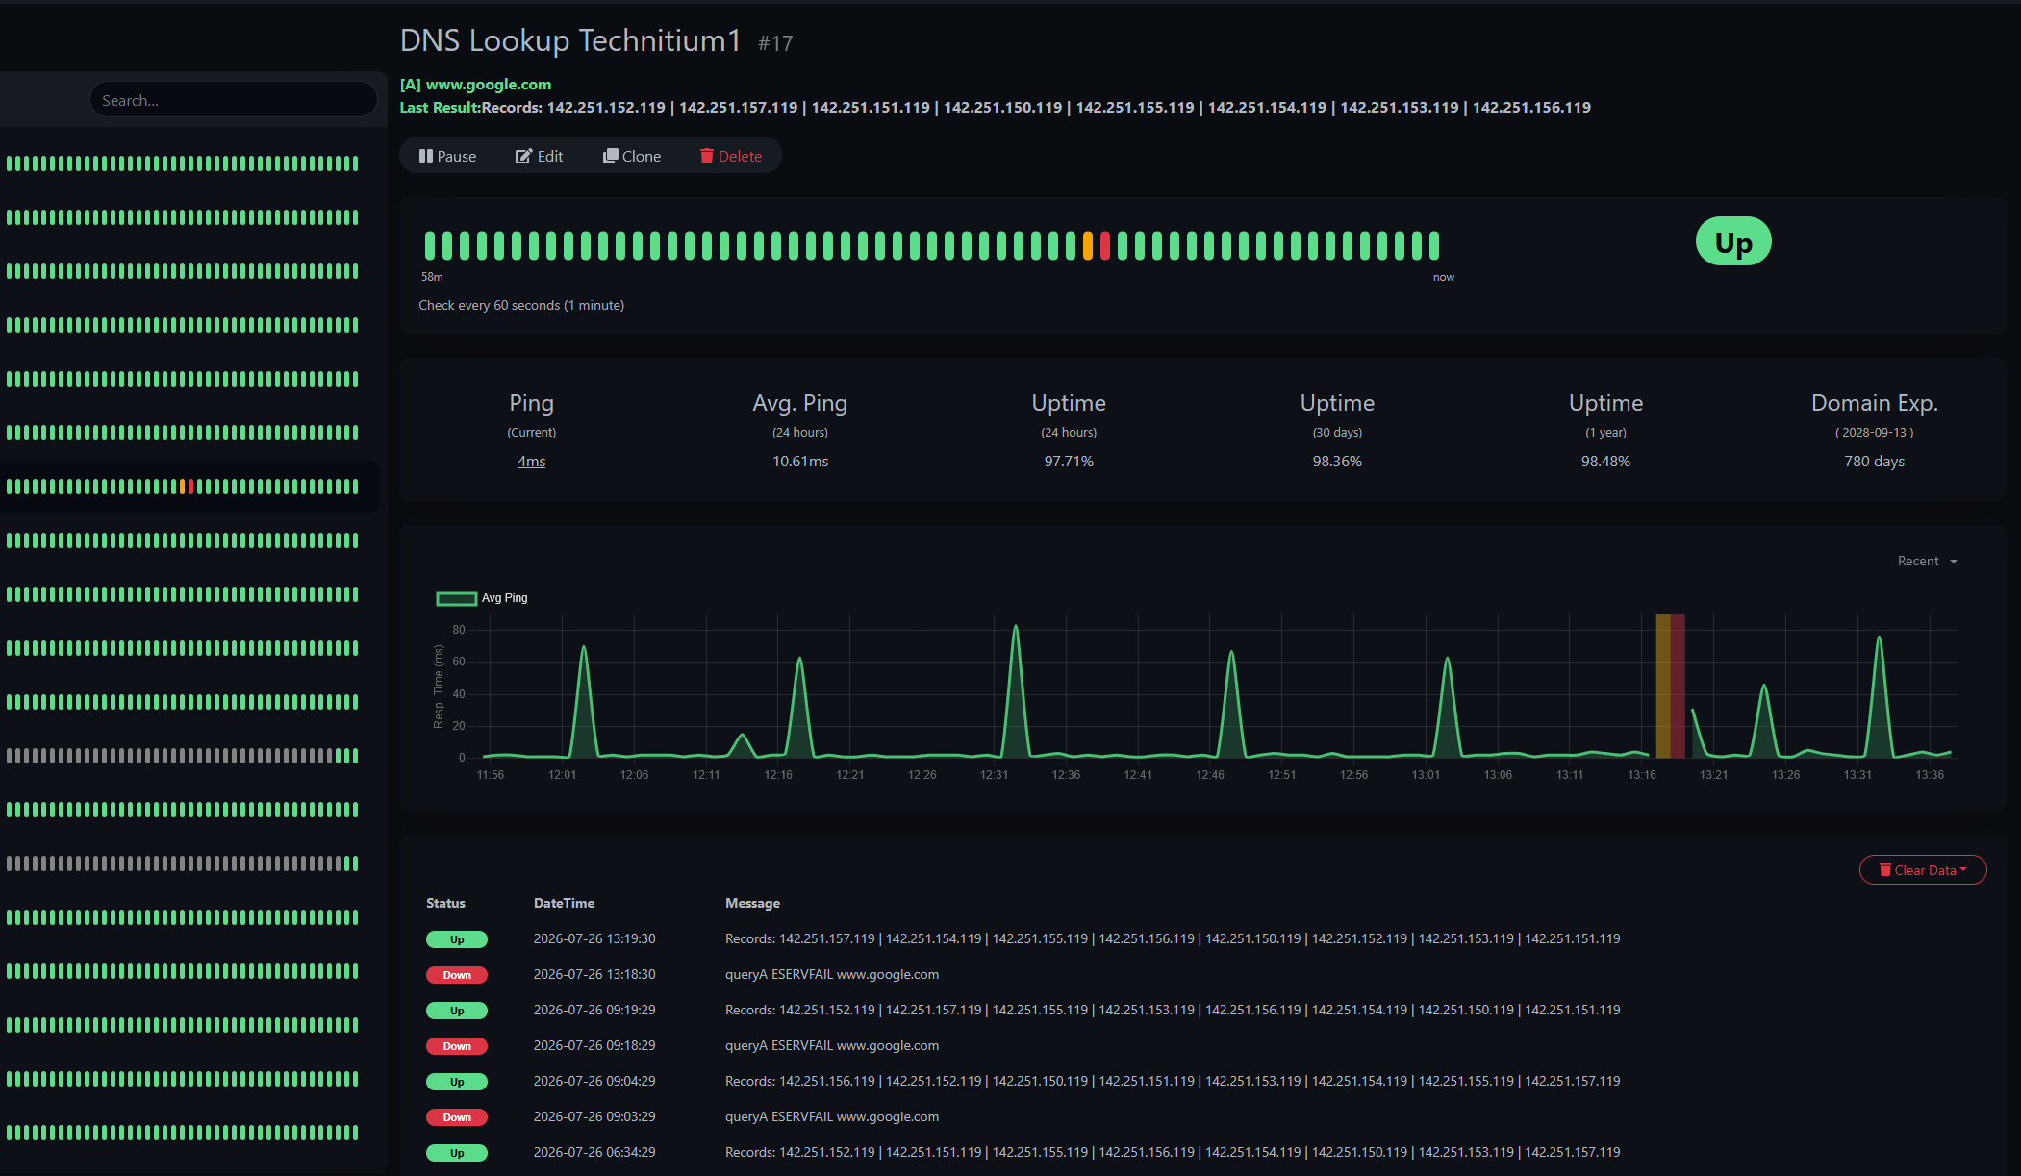The width and height of the screenshot is (2021, 1176).
Task: Toggle the Avg Ping chart legend
Action: 482,598
